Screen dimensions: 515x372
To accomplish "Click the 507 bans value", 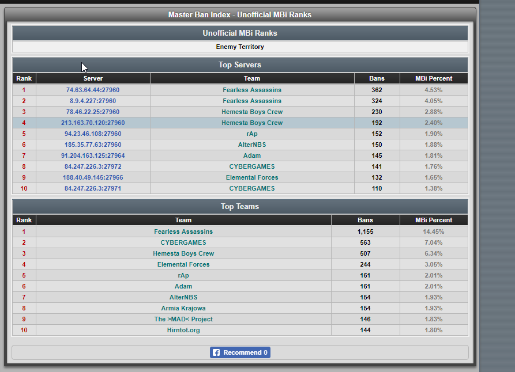I will point(365,253).
